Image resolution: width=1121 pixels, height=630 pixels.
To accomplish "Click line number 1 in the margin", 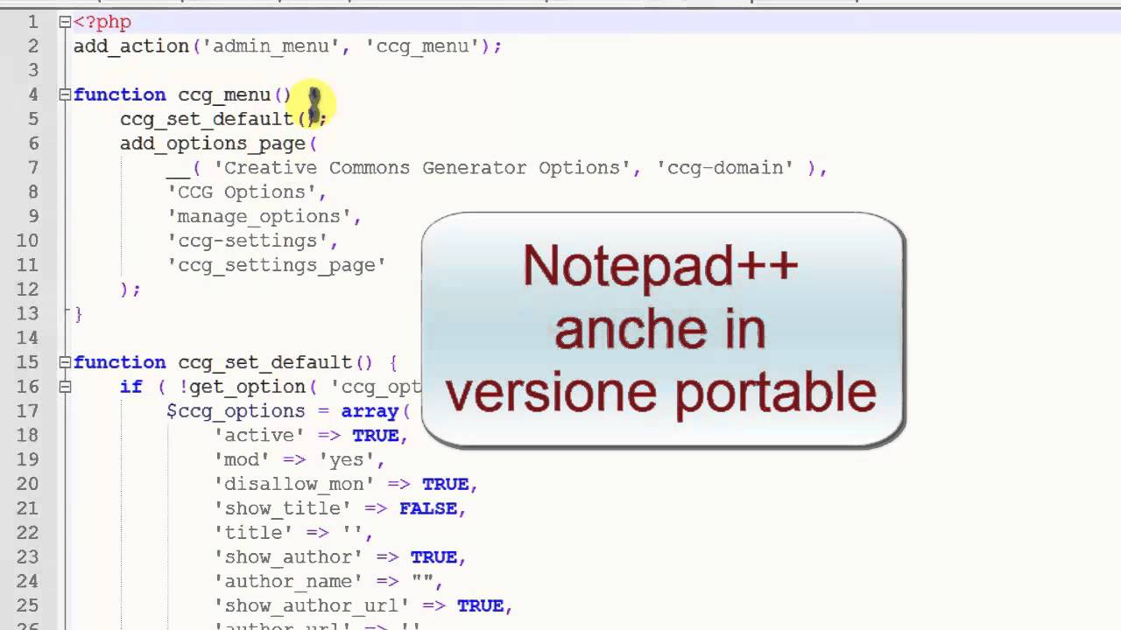I will [x=33, y=22].
